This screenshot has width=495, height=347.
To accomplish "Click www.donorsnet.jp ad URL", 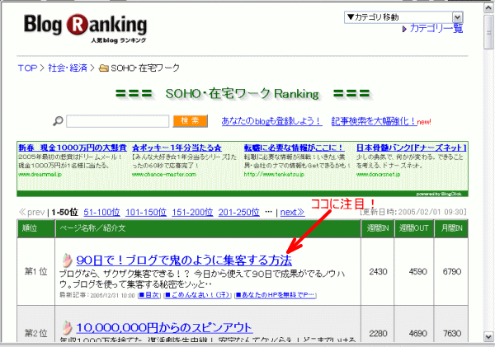I will 378,175.
